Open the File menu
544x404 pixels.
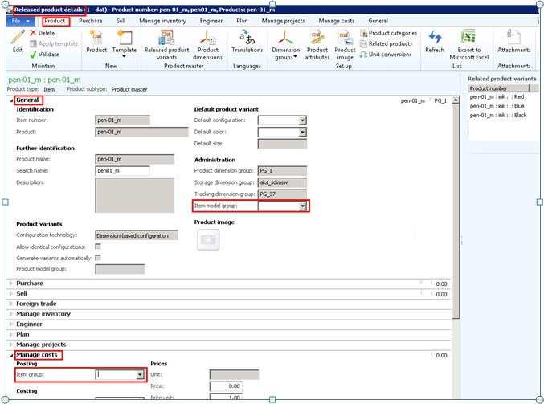20,21
